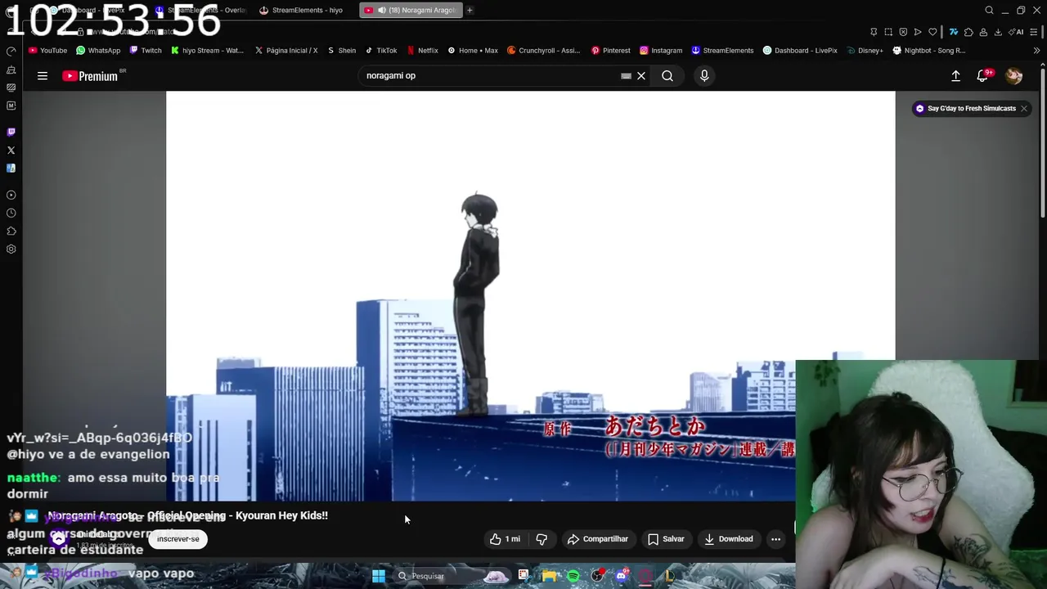Click the Windows Start button

[x=379, y=576]
